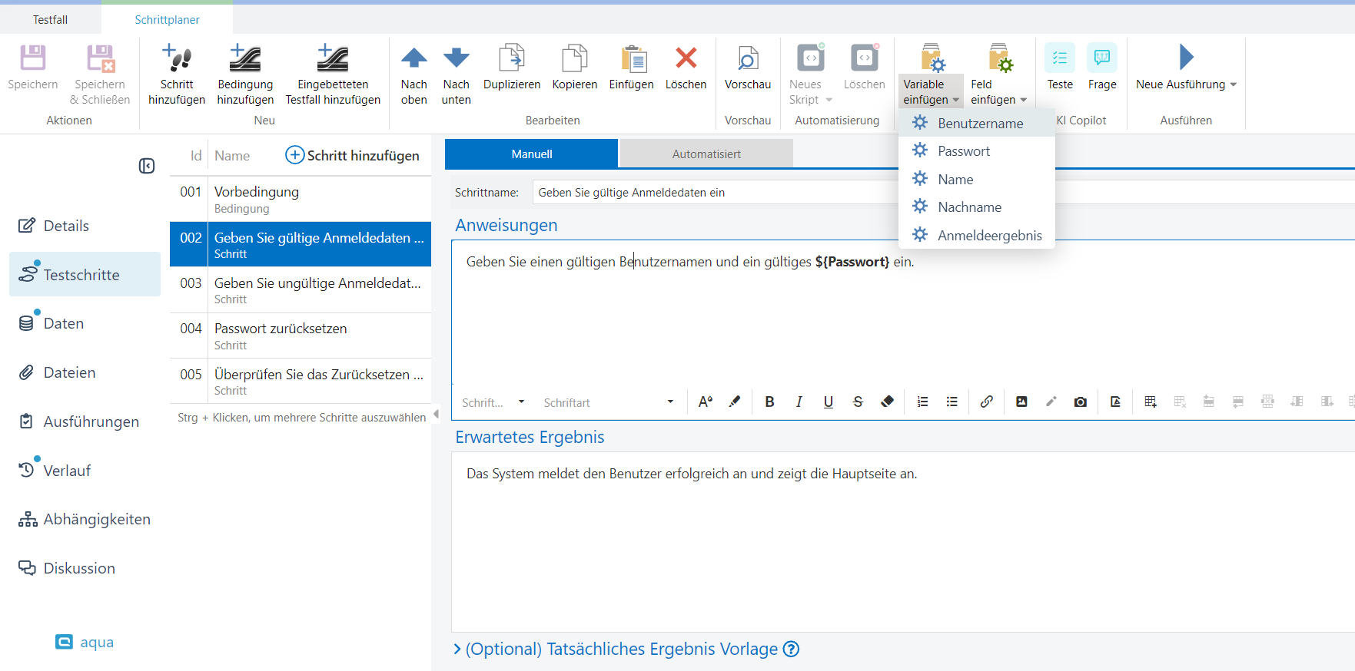This screenshot has width=1355, height=671.
Task: Click the insert table icon
Action: [1150, 402]
